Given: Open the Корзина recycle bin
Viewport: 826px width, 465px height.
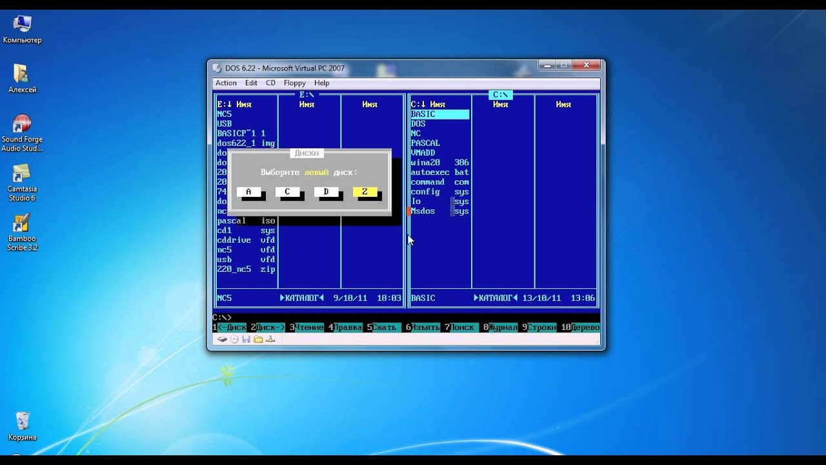Looking at the screenshot, I should [x=22, y=426].
